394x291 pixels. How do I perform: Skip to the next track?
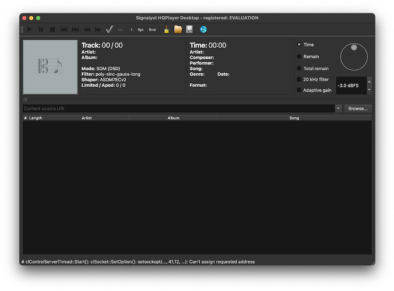(75, 30)
